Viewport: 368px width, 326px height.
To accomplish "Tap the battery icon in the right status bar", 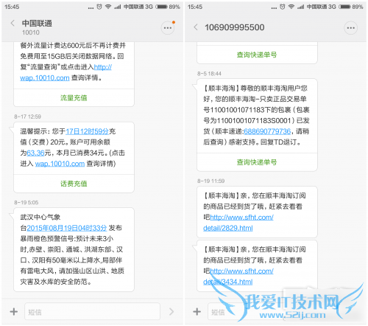I will click(344, 7).
